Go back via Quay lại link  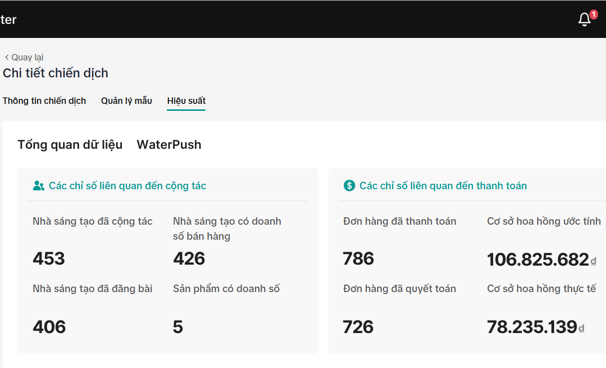(x=27, y=57)
